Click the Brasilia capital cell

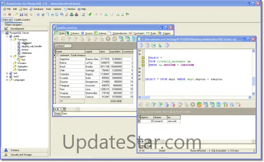[x=92, y=67]
